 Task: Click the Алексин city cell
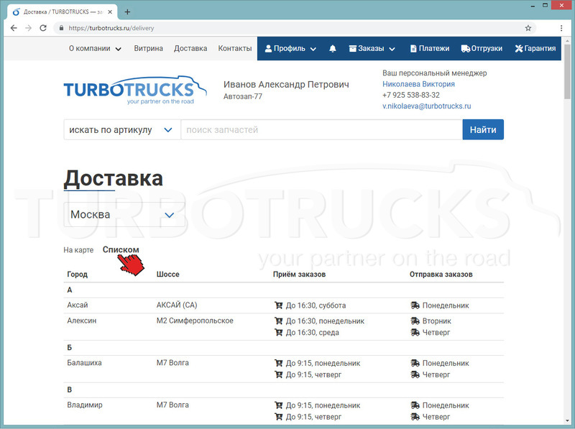coord(82,320)
